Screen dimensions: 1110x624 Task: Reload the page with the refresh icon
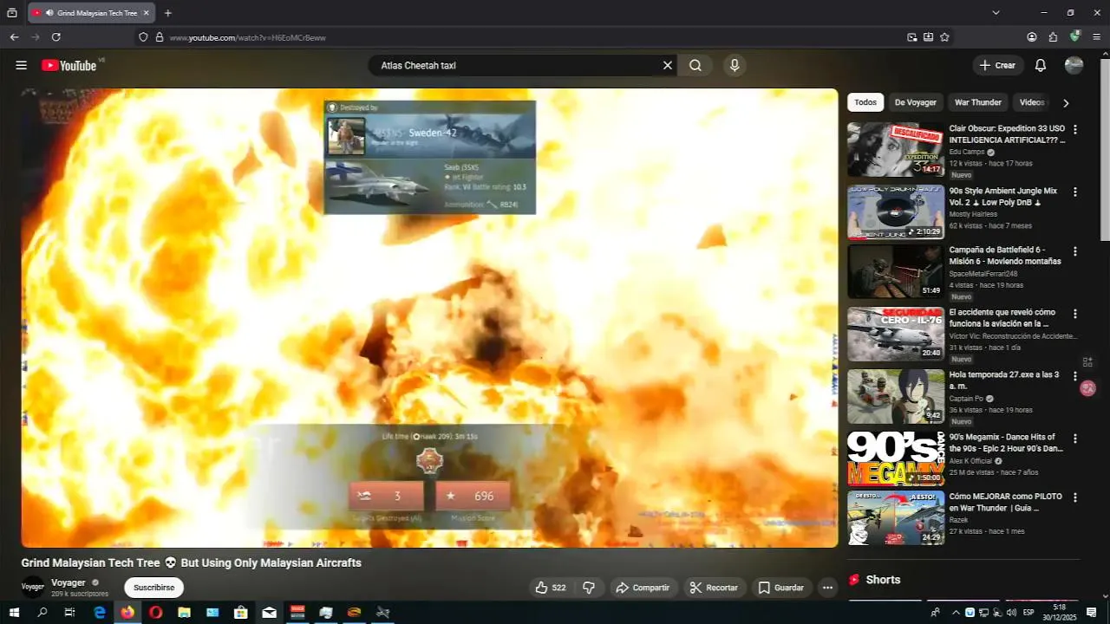pyautogui.click(x=56, y=37)
